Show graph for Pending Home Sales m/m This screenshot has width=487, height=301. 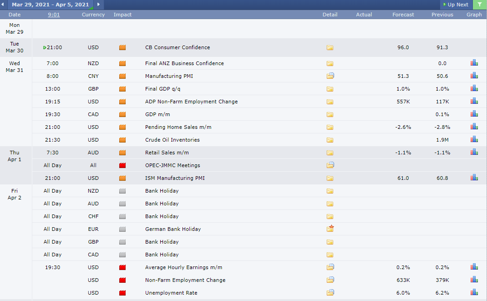(474, 127)
